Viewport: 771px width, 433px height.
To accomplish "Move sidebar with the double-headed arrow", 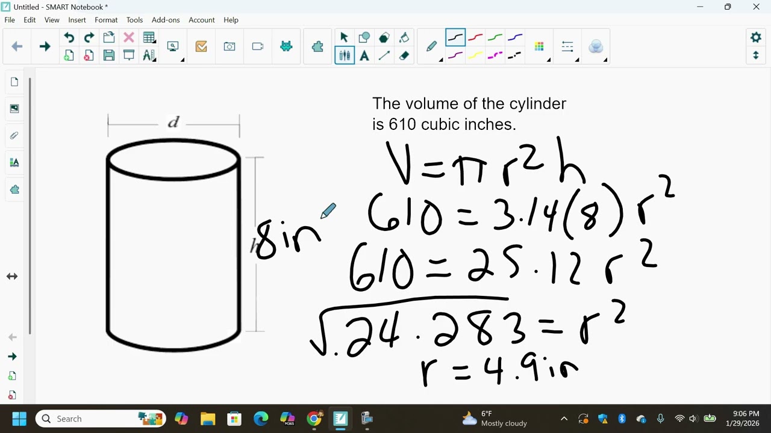I will click(12, 277).
